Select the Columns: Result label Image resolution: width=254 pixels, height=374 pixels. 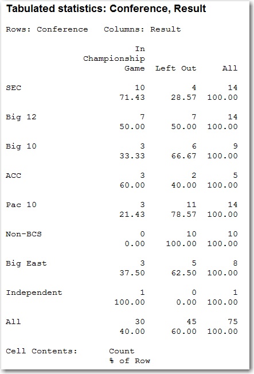(x=142, y=29)
